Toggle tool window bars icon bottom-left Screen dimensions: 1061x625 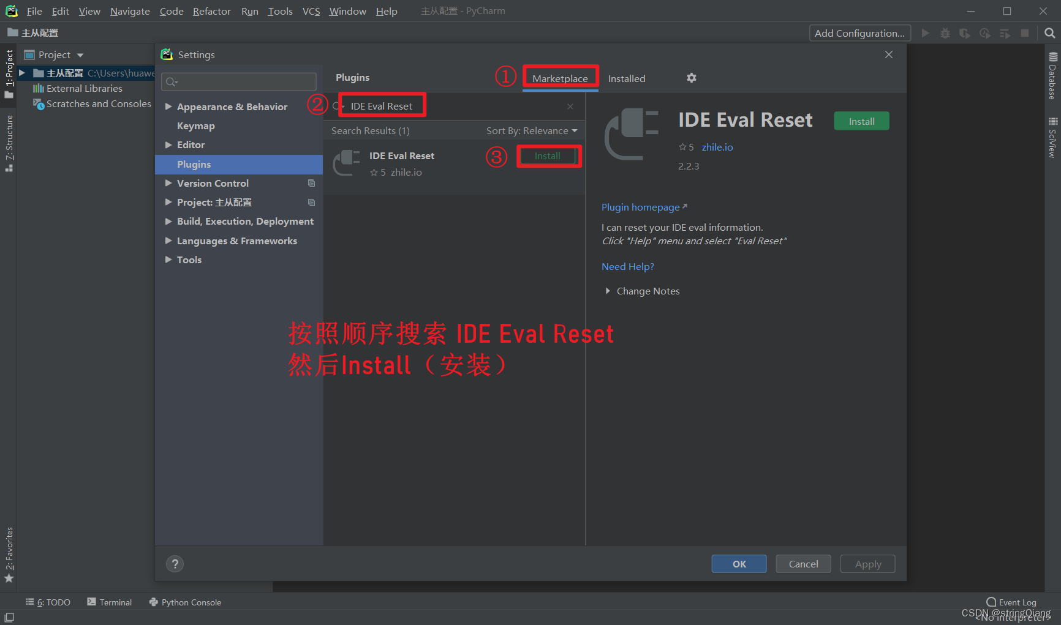pos(9,618)
